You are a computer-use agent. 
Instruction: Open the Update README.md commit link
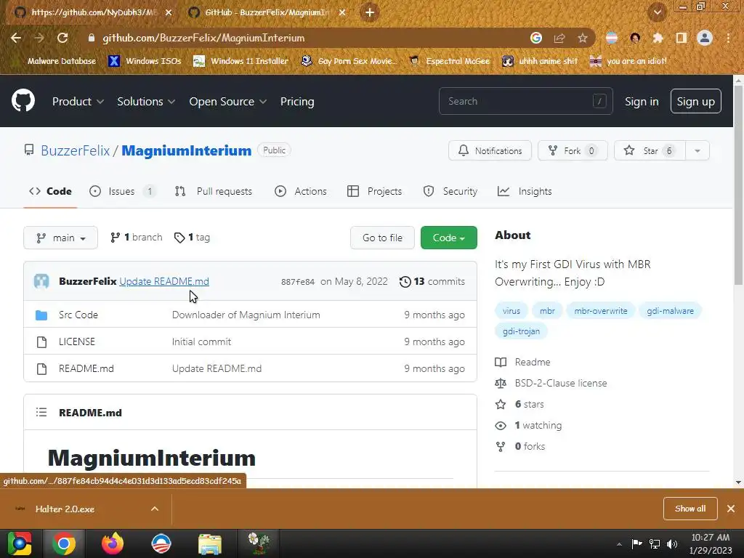(x=164, y=281)
